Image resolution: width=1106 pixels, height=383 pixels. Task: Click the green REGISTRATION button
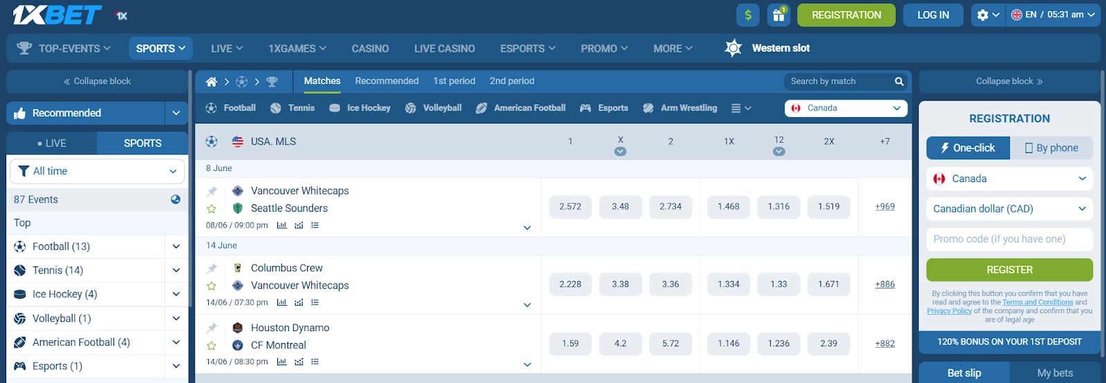pos(846,15)
